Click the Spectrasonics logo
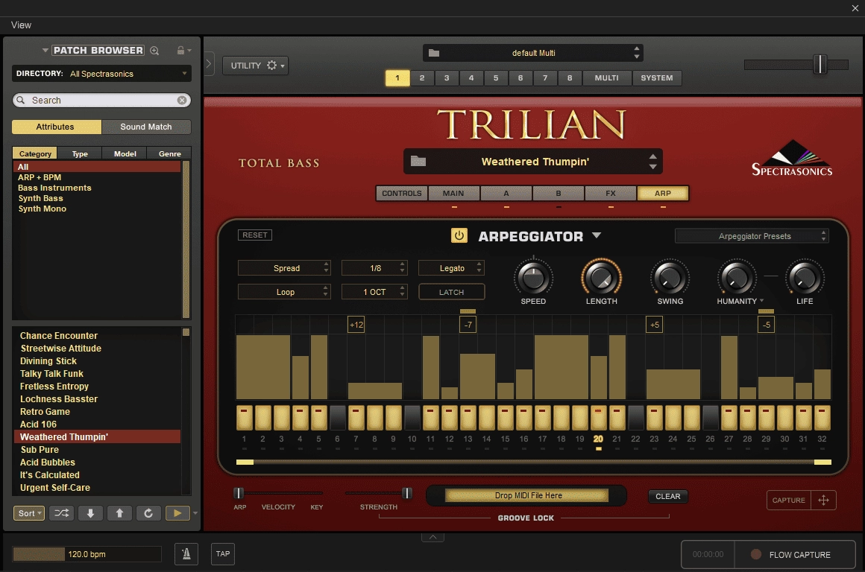Viewport: 865px width, 572px height. point(792,158)
